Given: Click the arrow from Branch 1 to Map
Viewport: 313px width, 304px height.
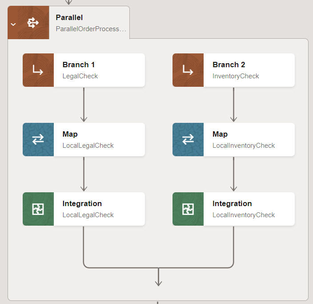Looking at the screenshot, I should 84,105.
